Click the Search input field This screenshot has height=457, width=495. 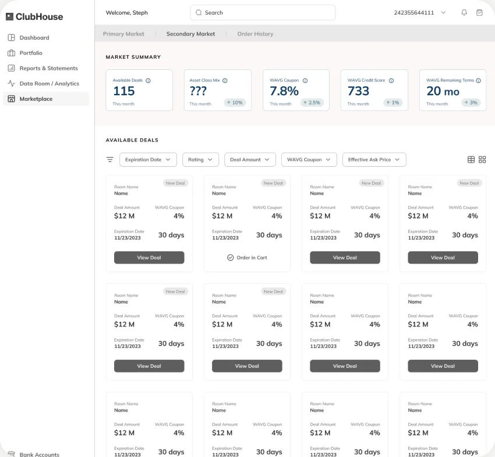click(263, 13)
